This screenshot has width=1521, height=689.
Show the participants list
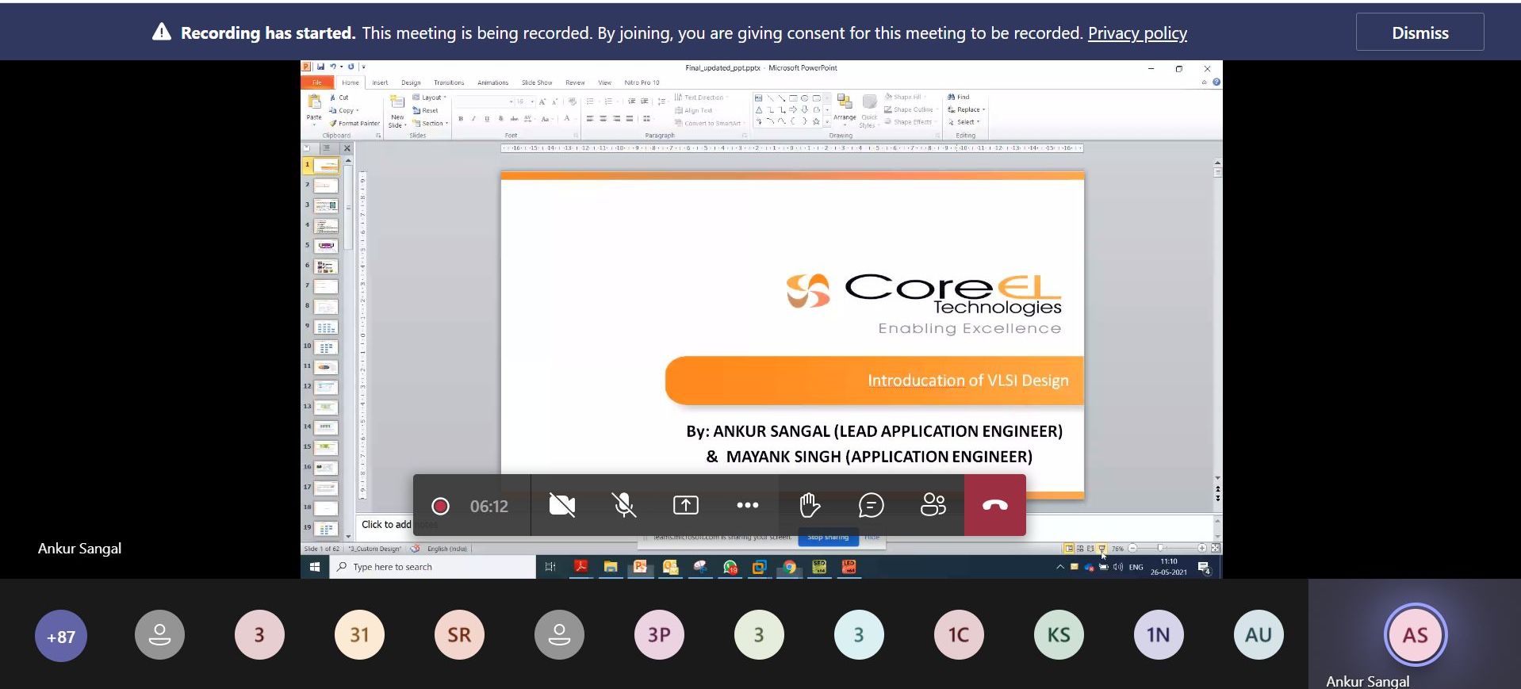pyautogui.click(x=933, y=505)
